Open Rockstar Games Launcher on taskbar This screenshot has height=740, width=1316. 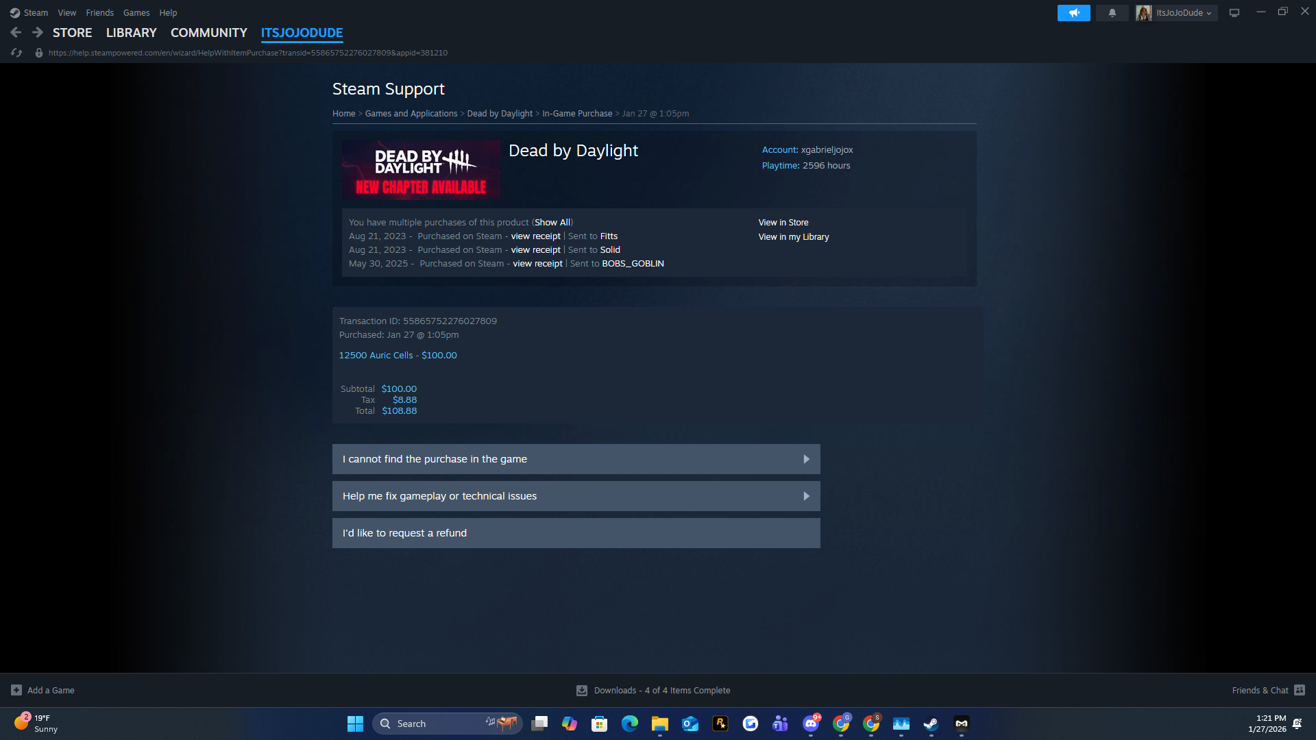[720, 724]
